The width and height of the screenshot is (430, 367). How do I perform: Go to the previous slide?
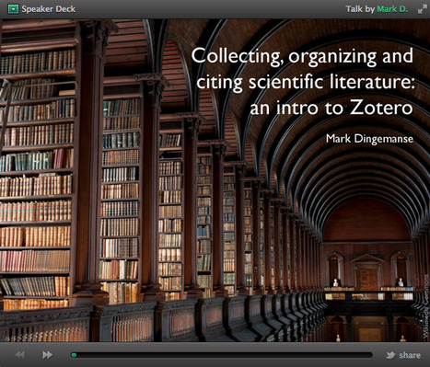click(20, 355)
